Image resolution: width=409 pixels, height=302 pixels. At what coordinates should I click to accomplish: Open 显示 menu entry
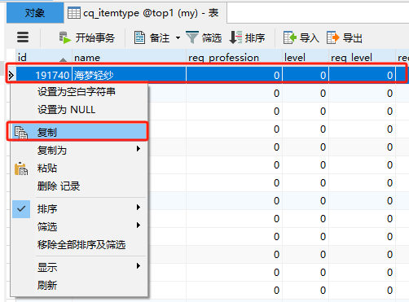[79, 267]
